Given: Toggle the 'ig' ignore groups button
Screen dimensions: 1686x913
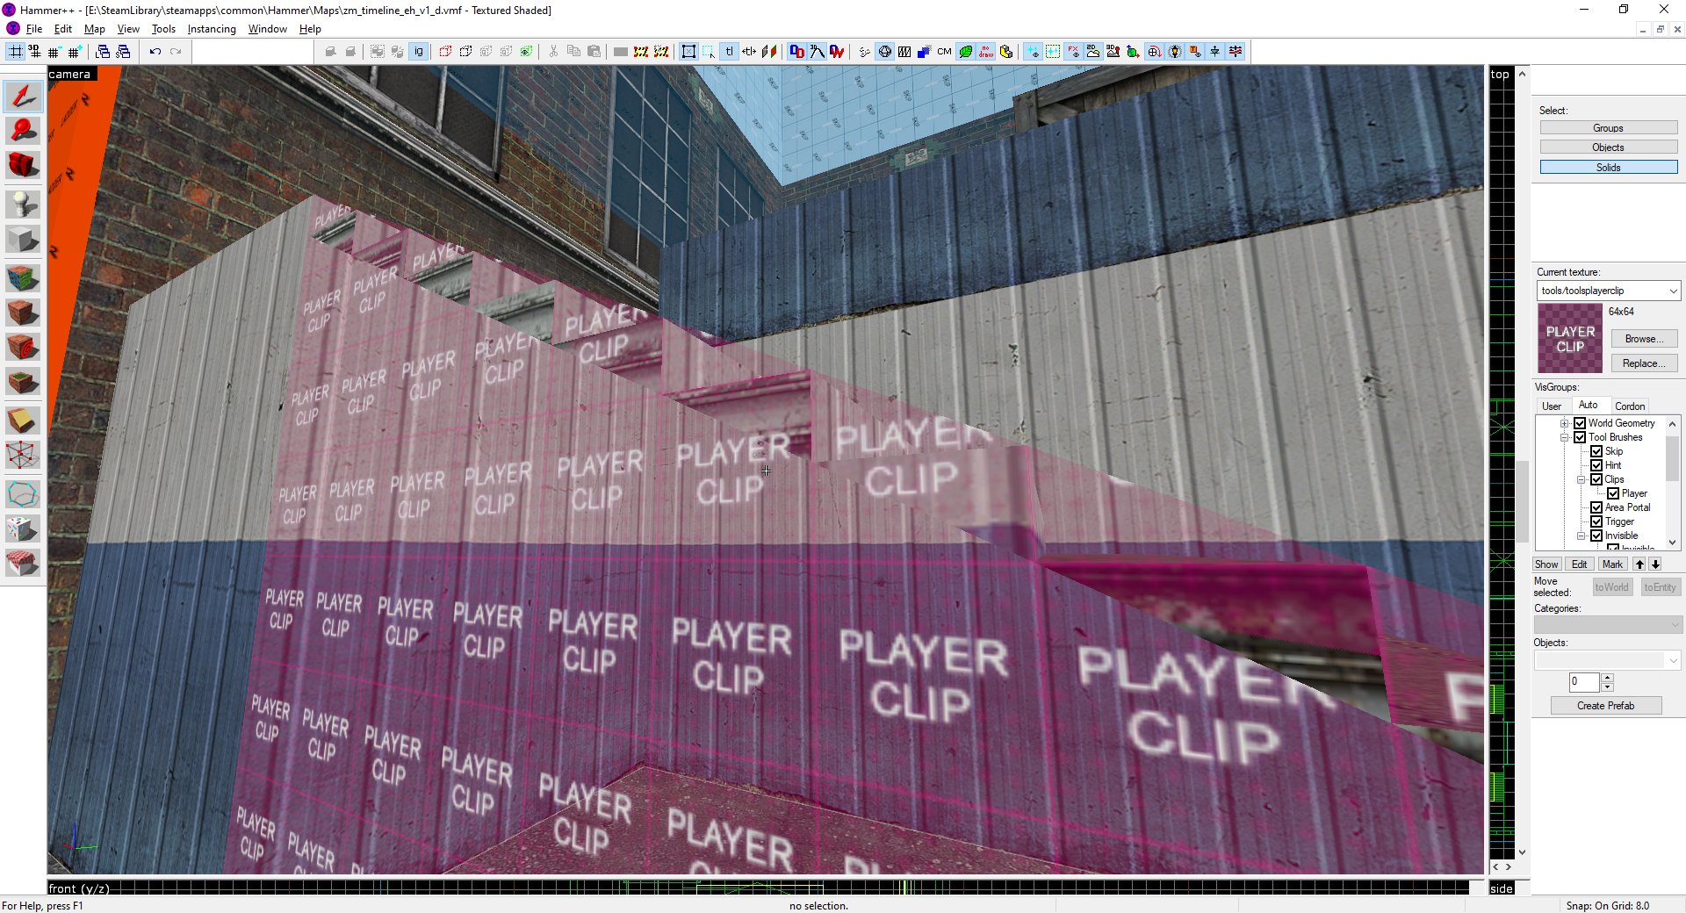Looking at the screenshot, I should [419, 52].
